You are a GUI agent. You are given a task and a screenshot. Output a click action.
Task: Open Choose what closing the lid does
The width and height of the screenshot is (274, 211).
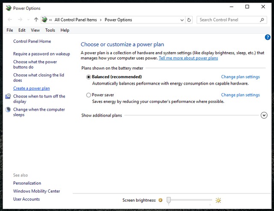pos(39,78)
